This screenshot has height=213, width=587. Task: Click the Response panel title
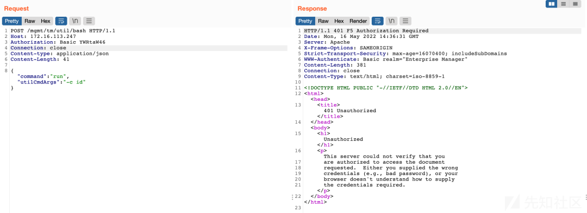tap(312, 8)
